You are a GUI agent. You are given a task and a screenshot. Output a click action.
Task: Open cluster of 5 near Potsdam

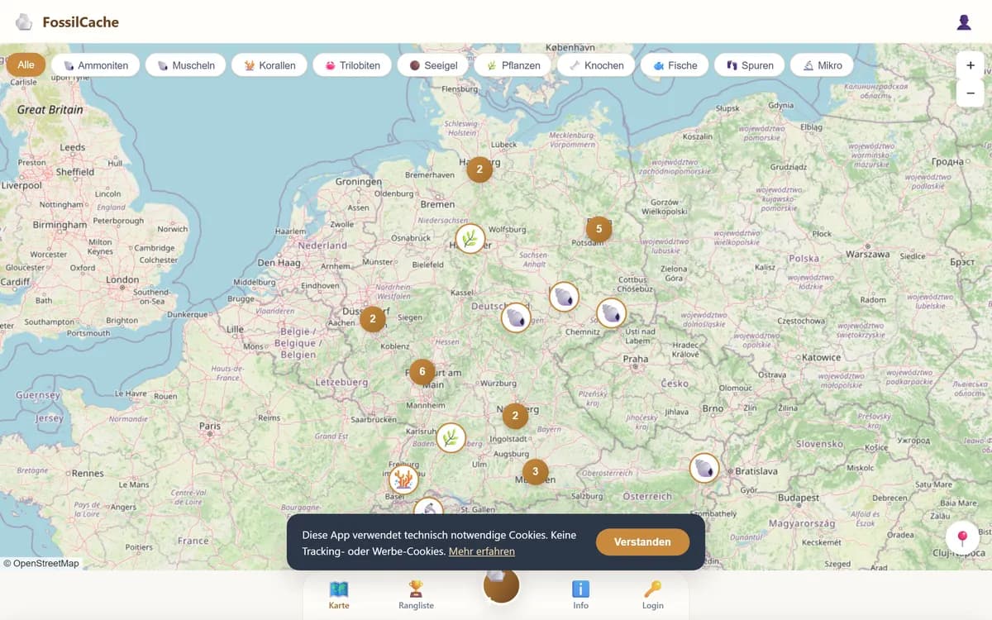coord(599,229)
